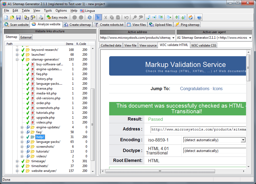Toggle the check mark on help/ item
The image size is (256, 184).
coord(28,137)
